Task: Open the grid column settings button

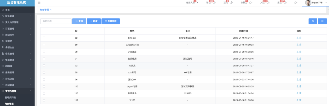Action: click(x=322, y=21)
